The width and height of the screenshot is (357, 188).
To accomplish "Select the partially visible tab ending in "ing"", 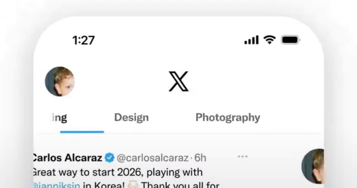I will click(59, 118).
